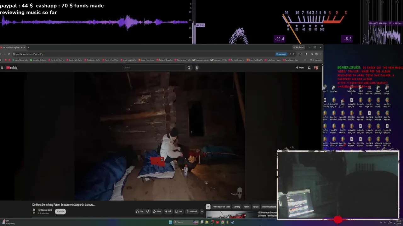Open Sekiro Shadows Die desktop shortcut
Screen dimensions: 403x226
(x=378, y=90)
